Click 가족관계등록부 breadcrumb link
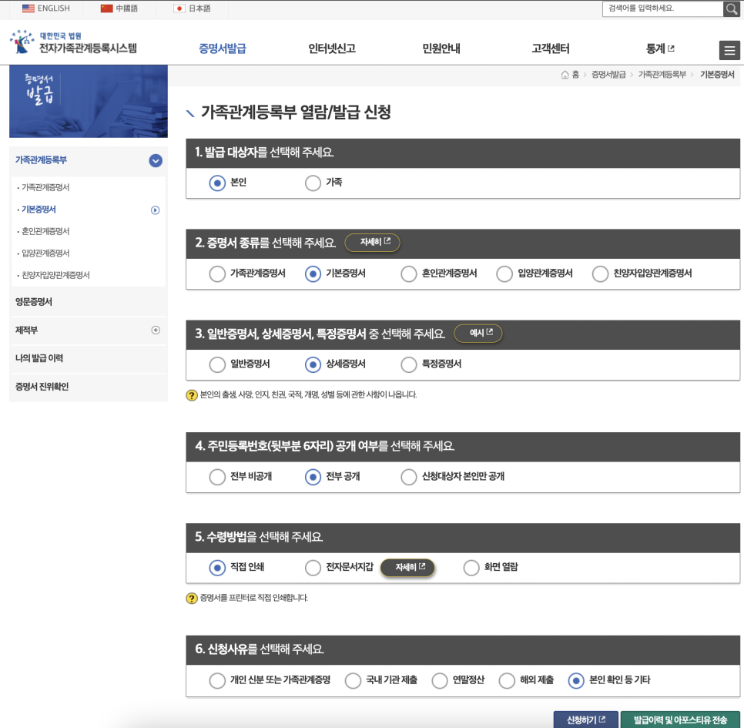Screen dimensions: 744x728 [662, 75]
